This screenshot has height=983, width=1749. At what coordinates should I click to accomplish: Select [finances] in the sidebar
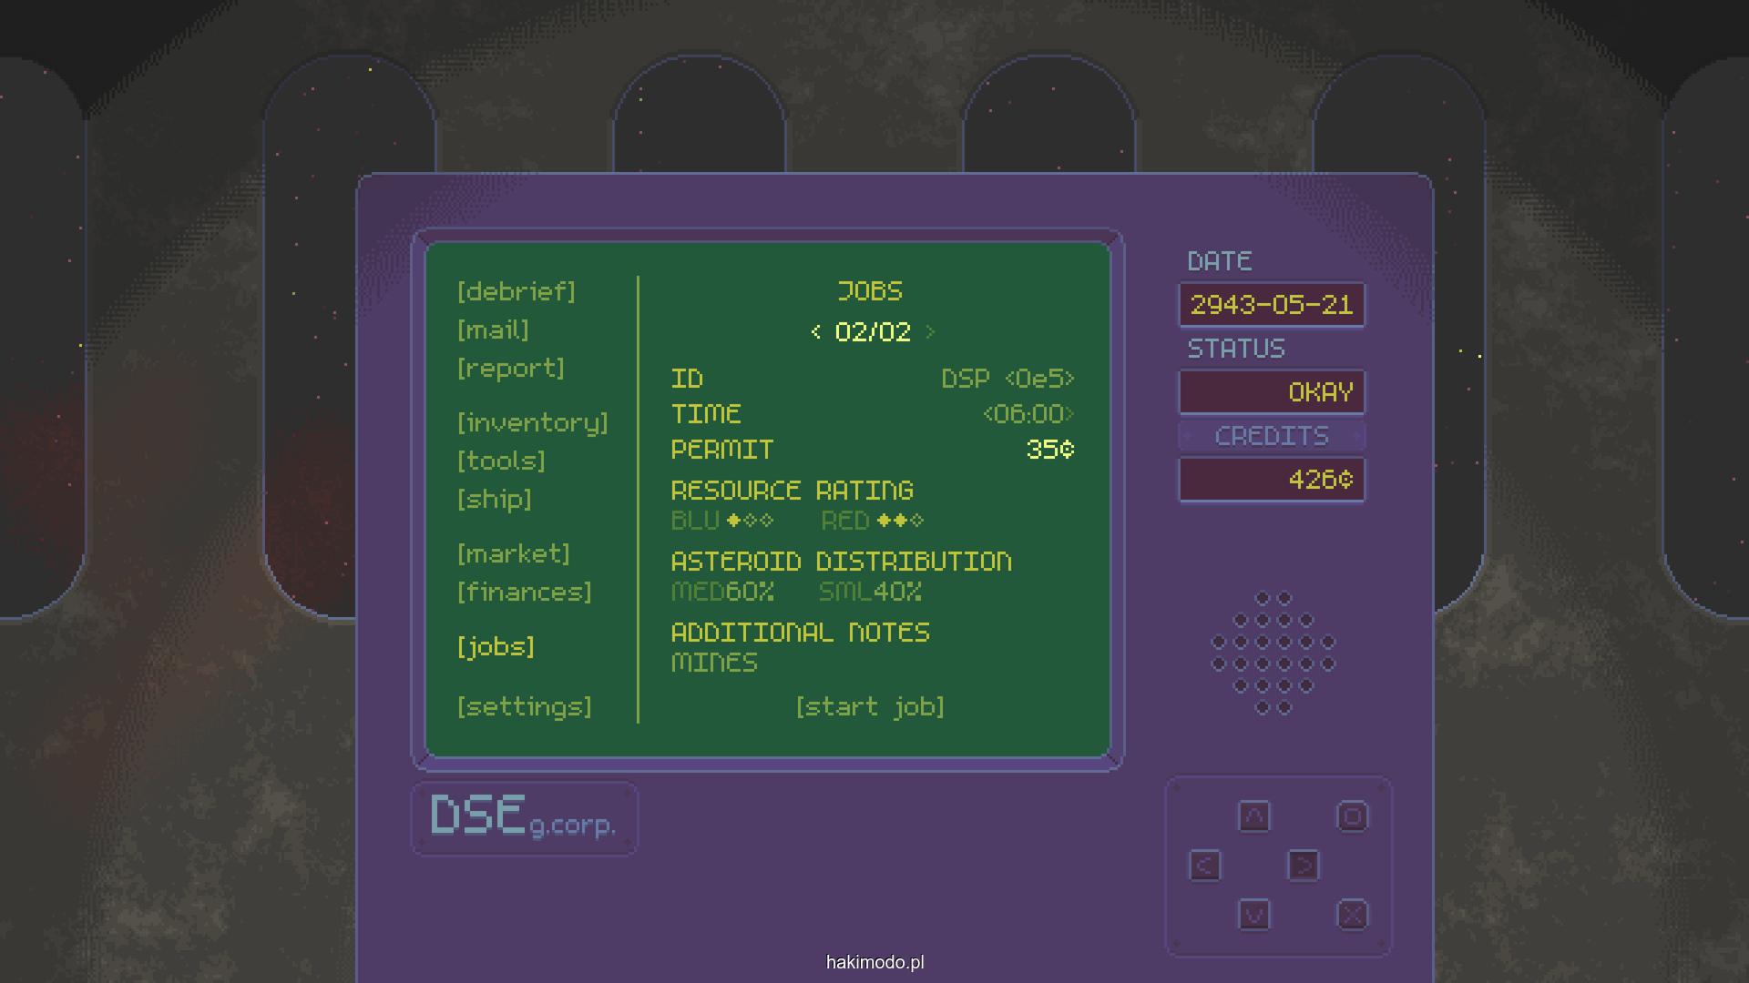pos(524,592)
